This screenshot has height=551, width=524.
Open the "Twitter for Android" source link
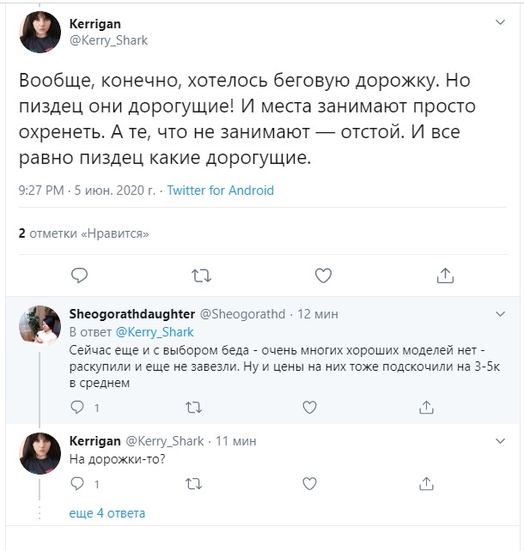221,191
